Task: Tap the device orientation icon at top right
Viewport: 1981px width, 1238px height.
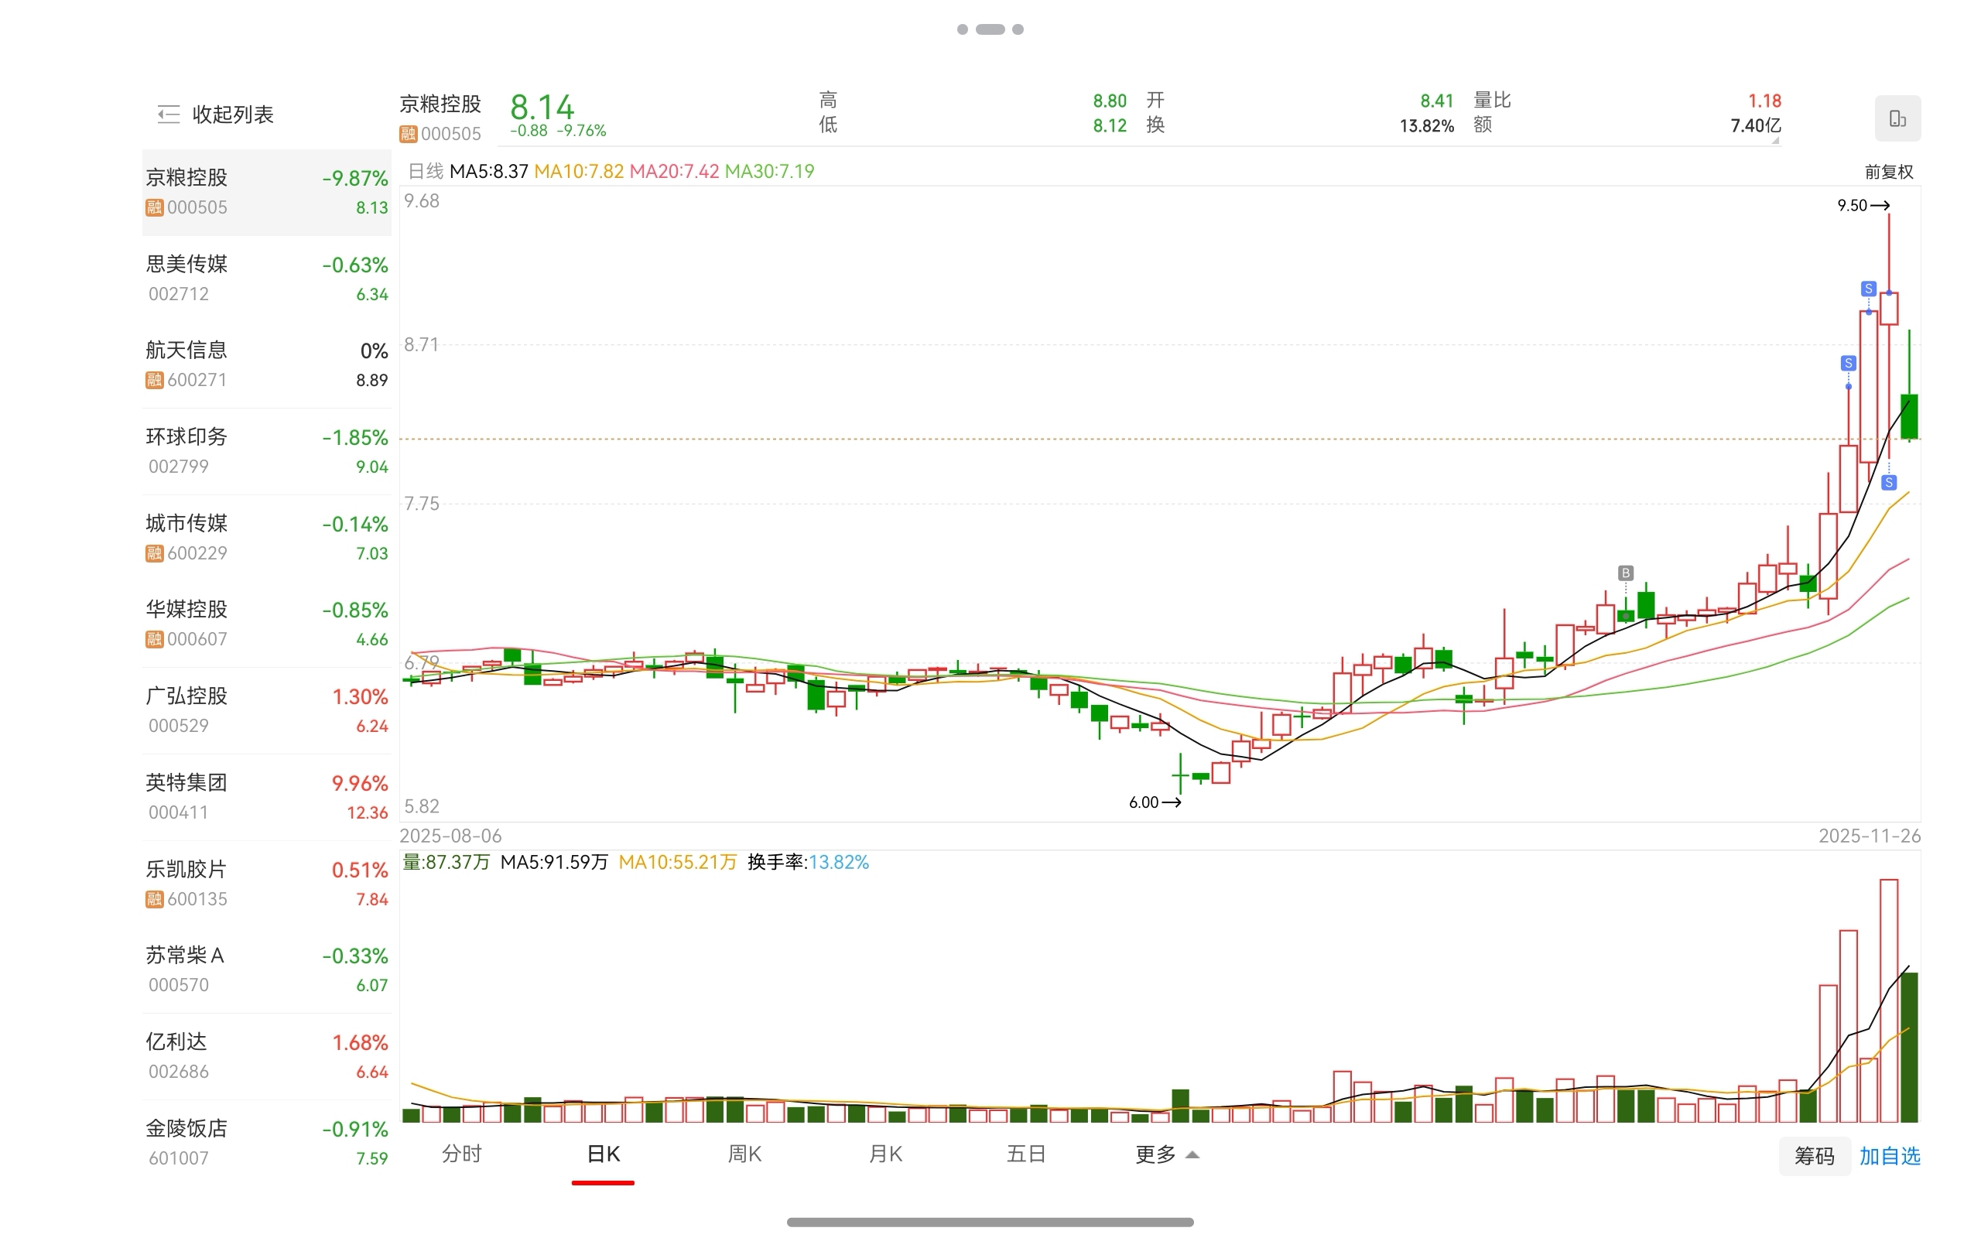Action: (x=1897, y=118)
